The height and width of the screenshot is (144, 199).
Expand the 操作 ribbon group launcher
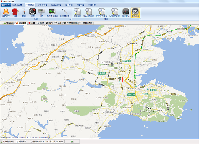click(140, 19)
